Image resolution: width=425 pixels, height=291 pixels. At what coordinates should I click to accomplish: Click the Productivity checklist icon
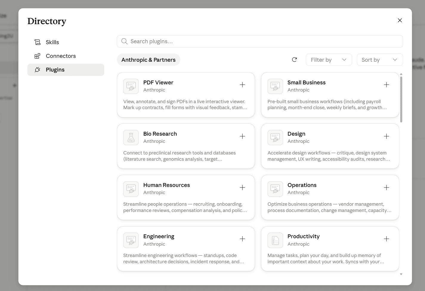pyautogui.click(x=275, y=240)
